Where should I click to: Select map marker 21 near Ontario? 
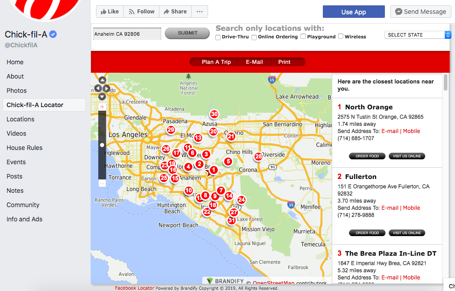point(231,137)
